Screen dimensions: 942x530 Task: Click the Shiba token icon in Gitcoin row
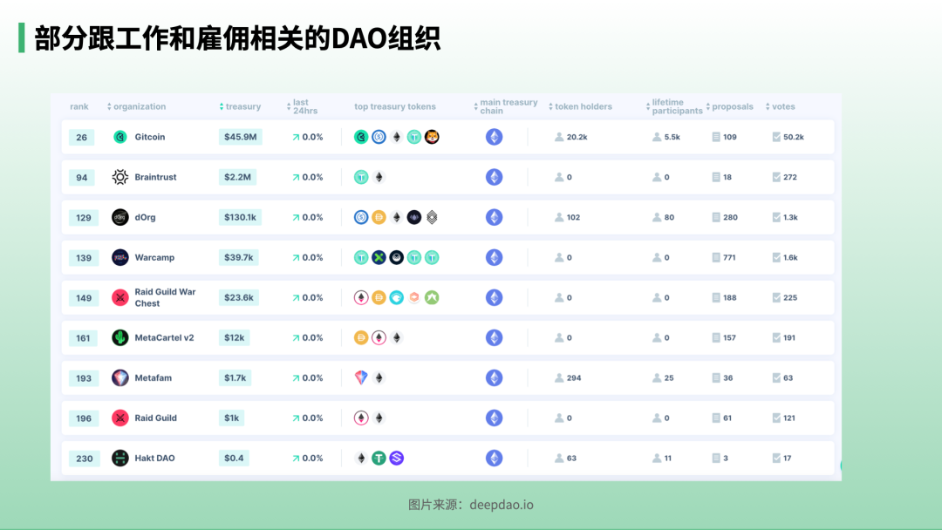(432, 137)
